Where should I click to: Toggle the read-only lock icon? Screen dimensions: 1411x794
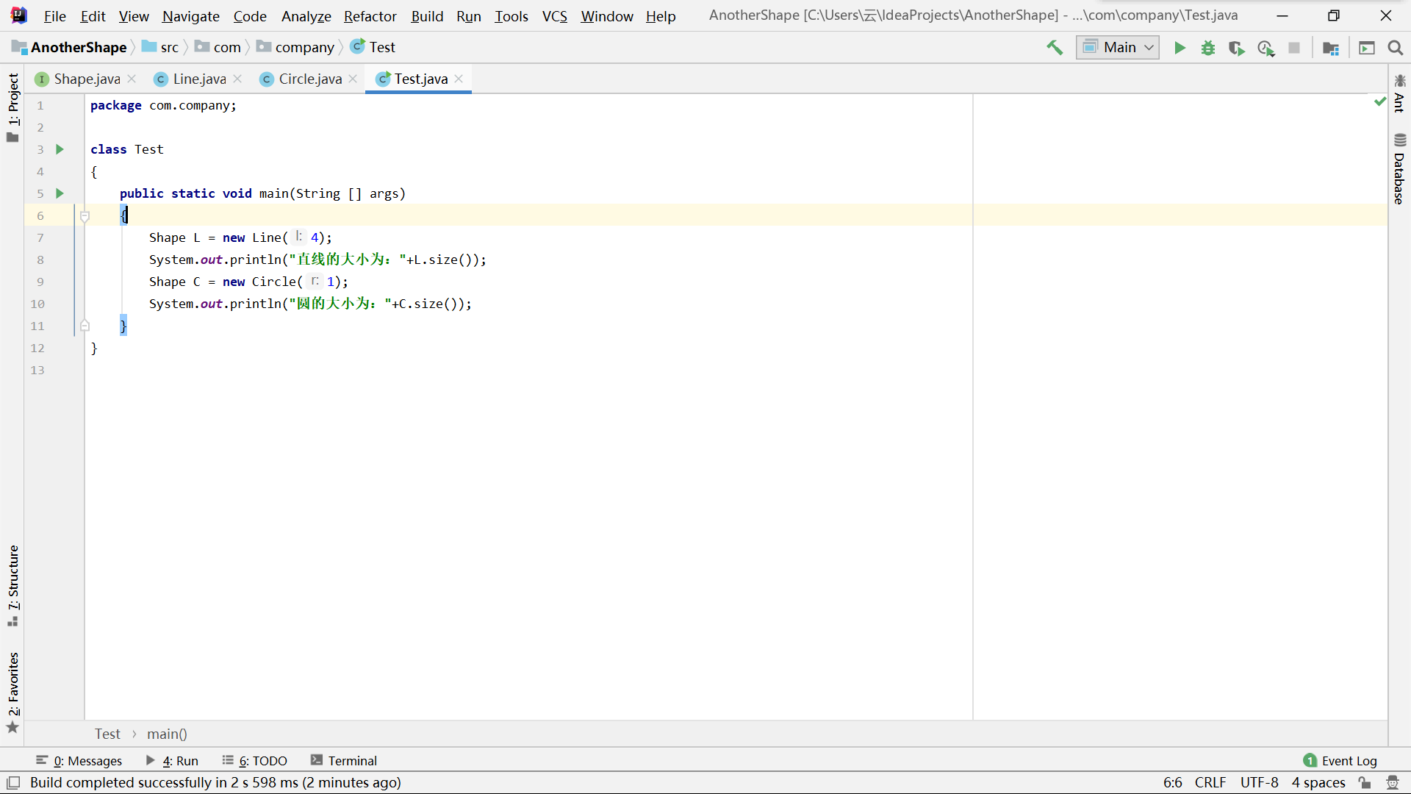point(1365,783)
